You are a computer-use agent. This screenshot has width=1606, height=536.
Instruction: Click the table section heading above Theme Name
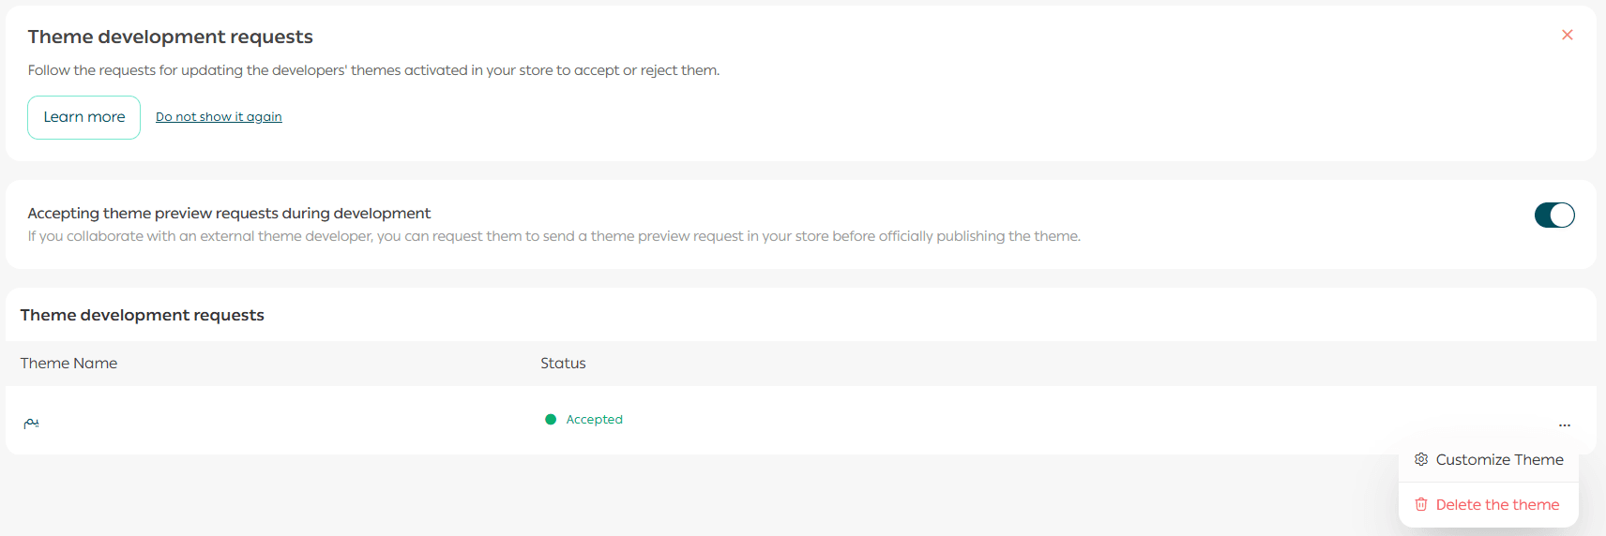(142, 316)
